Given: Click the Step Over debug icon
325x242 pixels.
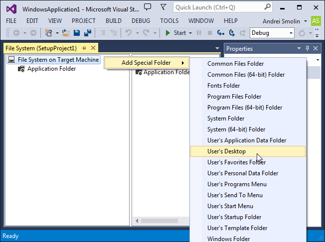Looking at the screenshot, I should (232, 33).
